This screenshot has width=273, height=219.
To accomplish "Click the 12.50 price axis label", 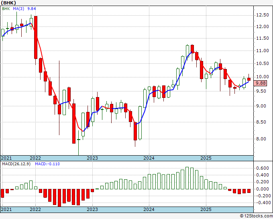I will click(x=263, y=15).
